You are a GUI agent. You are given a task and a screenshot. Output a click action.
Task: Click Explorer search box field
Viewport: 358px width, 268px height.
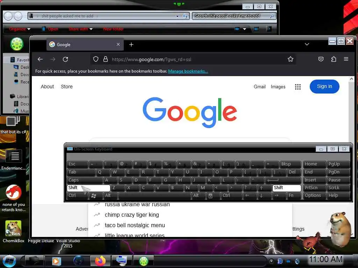(x=234, y=16)
